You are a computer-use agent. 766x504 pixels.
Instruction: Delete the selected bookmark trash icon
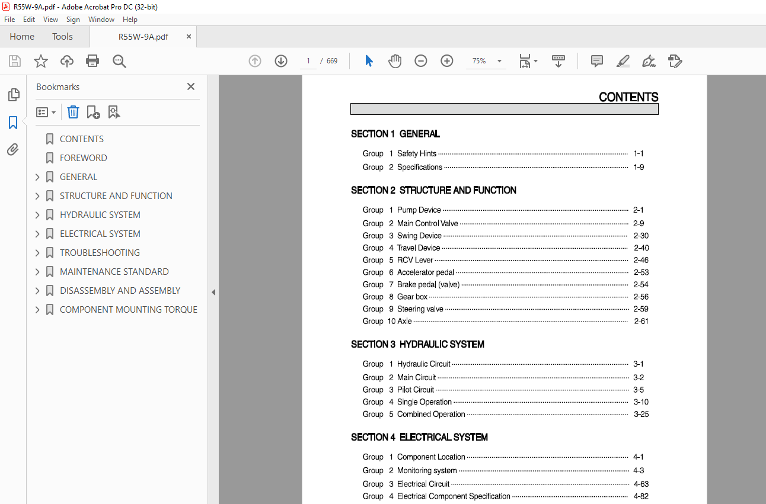pyautogui.click(x=73, y=112)
